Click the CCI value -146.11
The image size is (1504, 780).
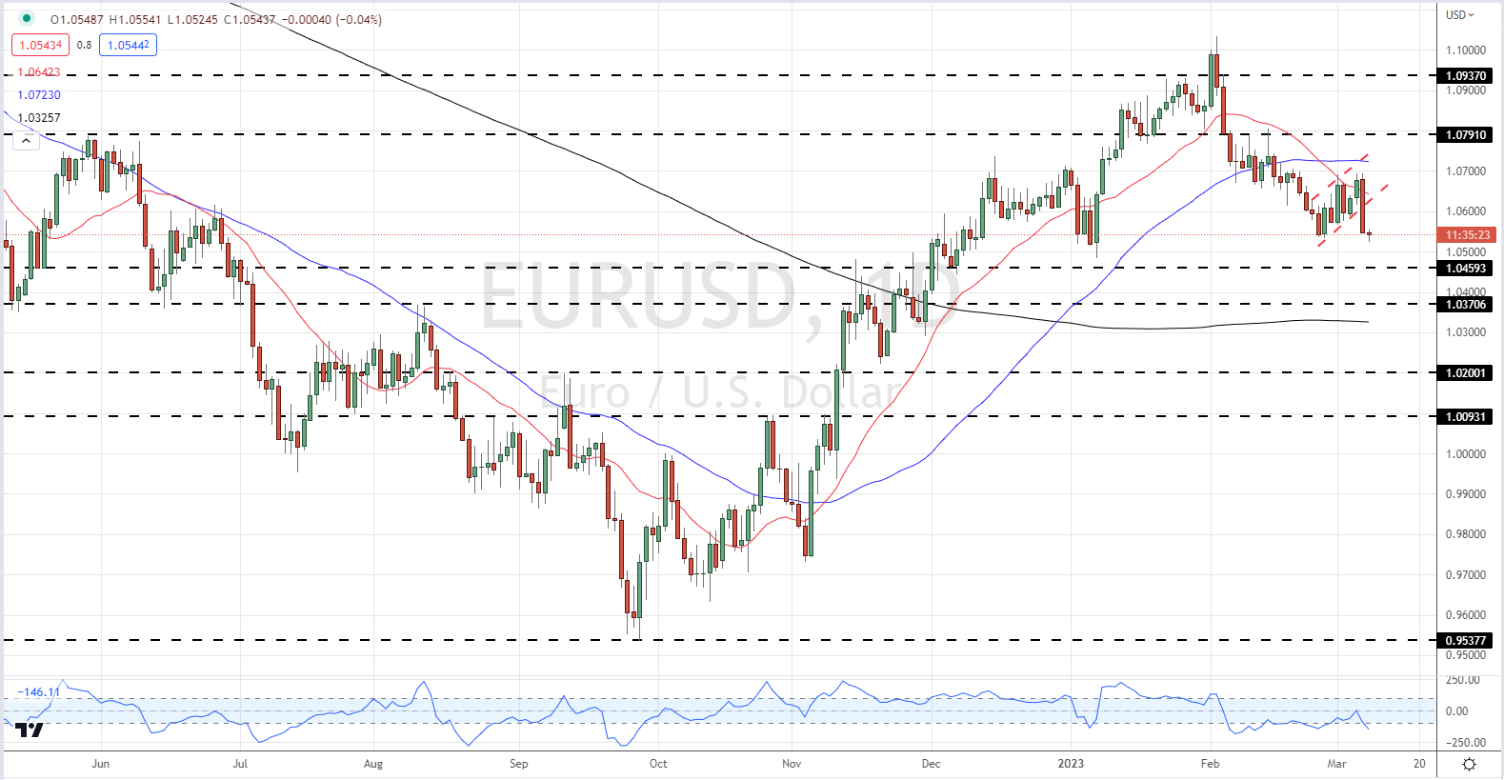click(x=39, y=692)
